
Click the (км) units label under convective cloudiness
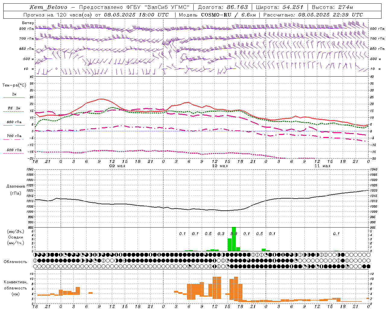pos(16,294)
